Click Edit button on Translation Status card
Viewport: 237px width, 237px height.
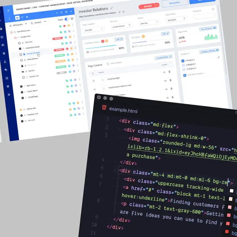[119, 39]
